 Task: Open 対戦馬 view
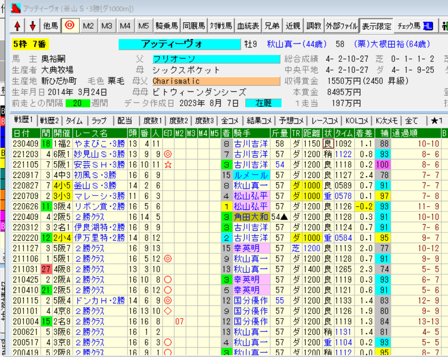pyautogui.click(x=221, y=26)
